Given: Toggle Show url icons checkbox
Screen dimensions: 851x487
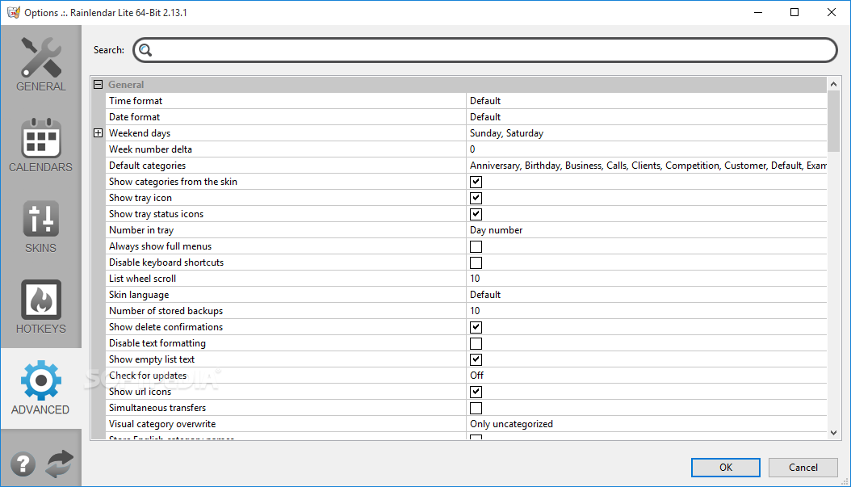Looking at the screenshot, I should pyautogui.click(x=476, y=392).
